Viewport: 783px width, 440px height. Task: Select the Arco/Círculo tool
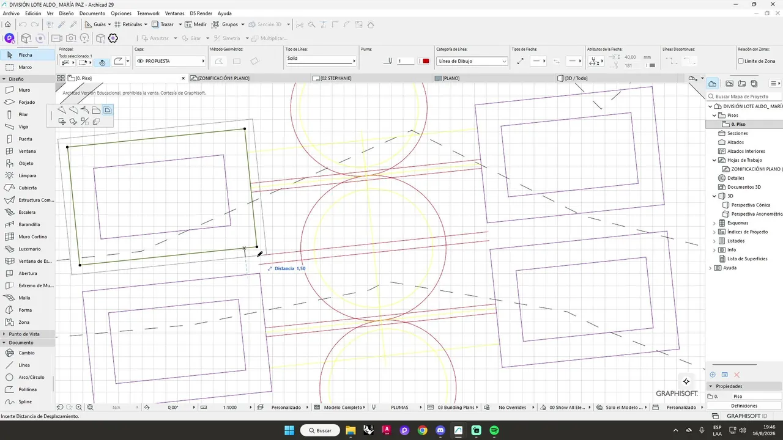click(28, 377)
